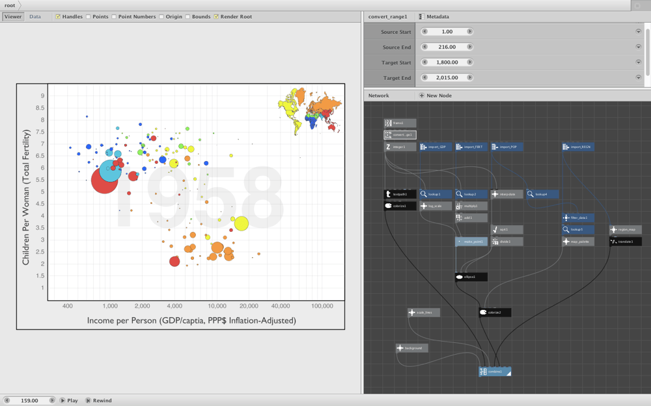Select the log_scale node
The height and width of the screenshot is (406, 651).
coord(436,206)
